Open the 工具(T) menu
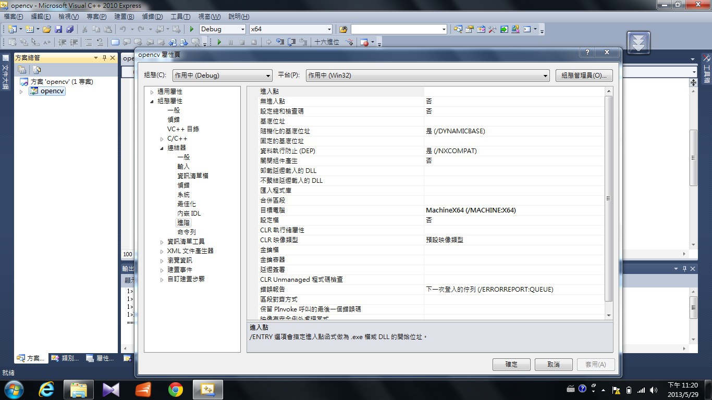 [x=180, y=17]
